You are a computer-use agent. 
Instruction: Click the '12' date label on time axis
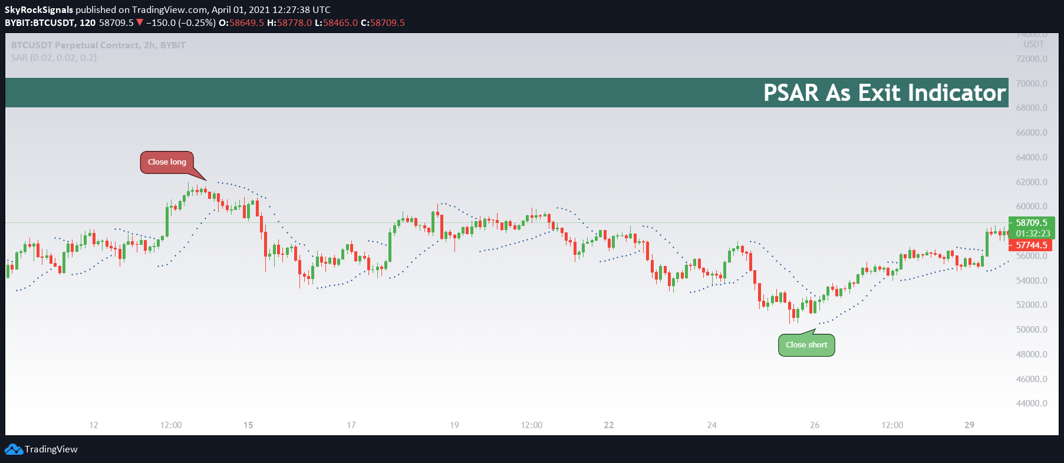pos(94,425)
